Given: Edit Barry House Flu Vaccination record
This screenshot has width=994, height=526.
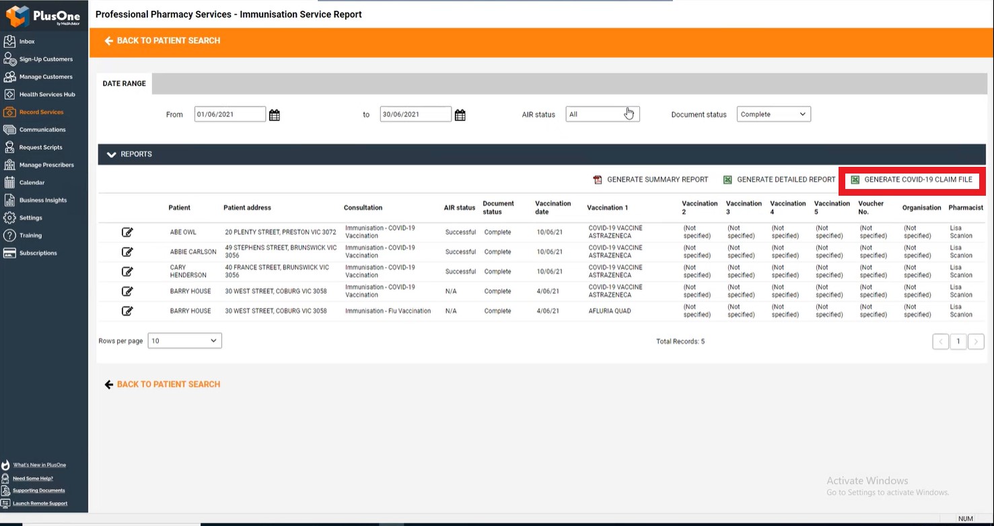Looking at the screenshot, I should (127, 311).
